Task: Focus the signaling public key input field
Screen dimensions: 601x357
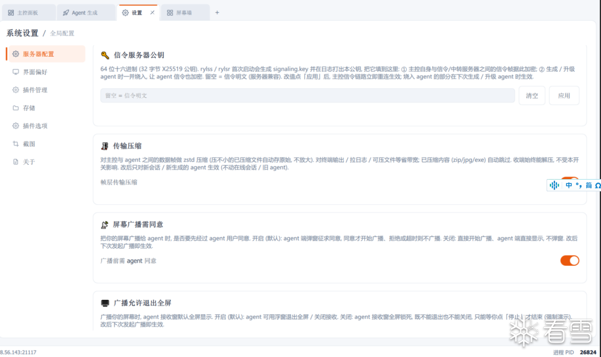Action: click(307, 96)
